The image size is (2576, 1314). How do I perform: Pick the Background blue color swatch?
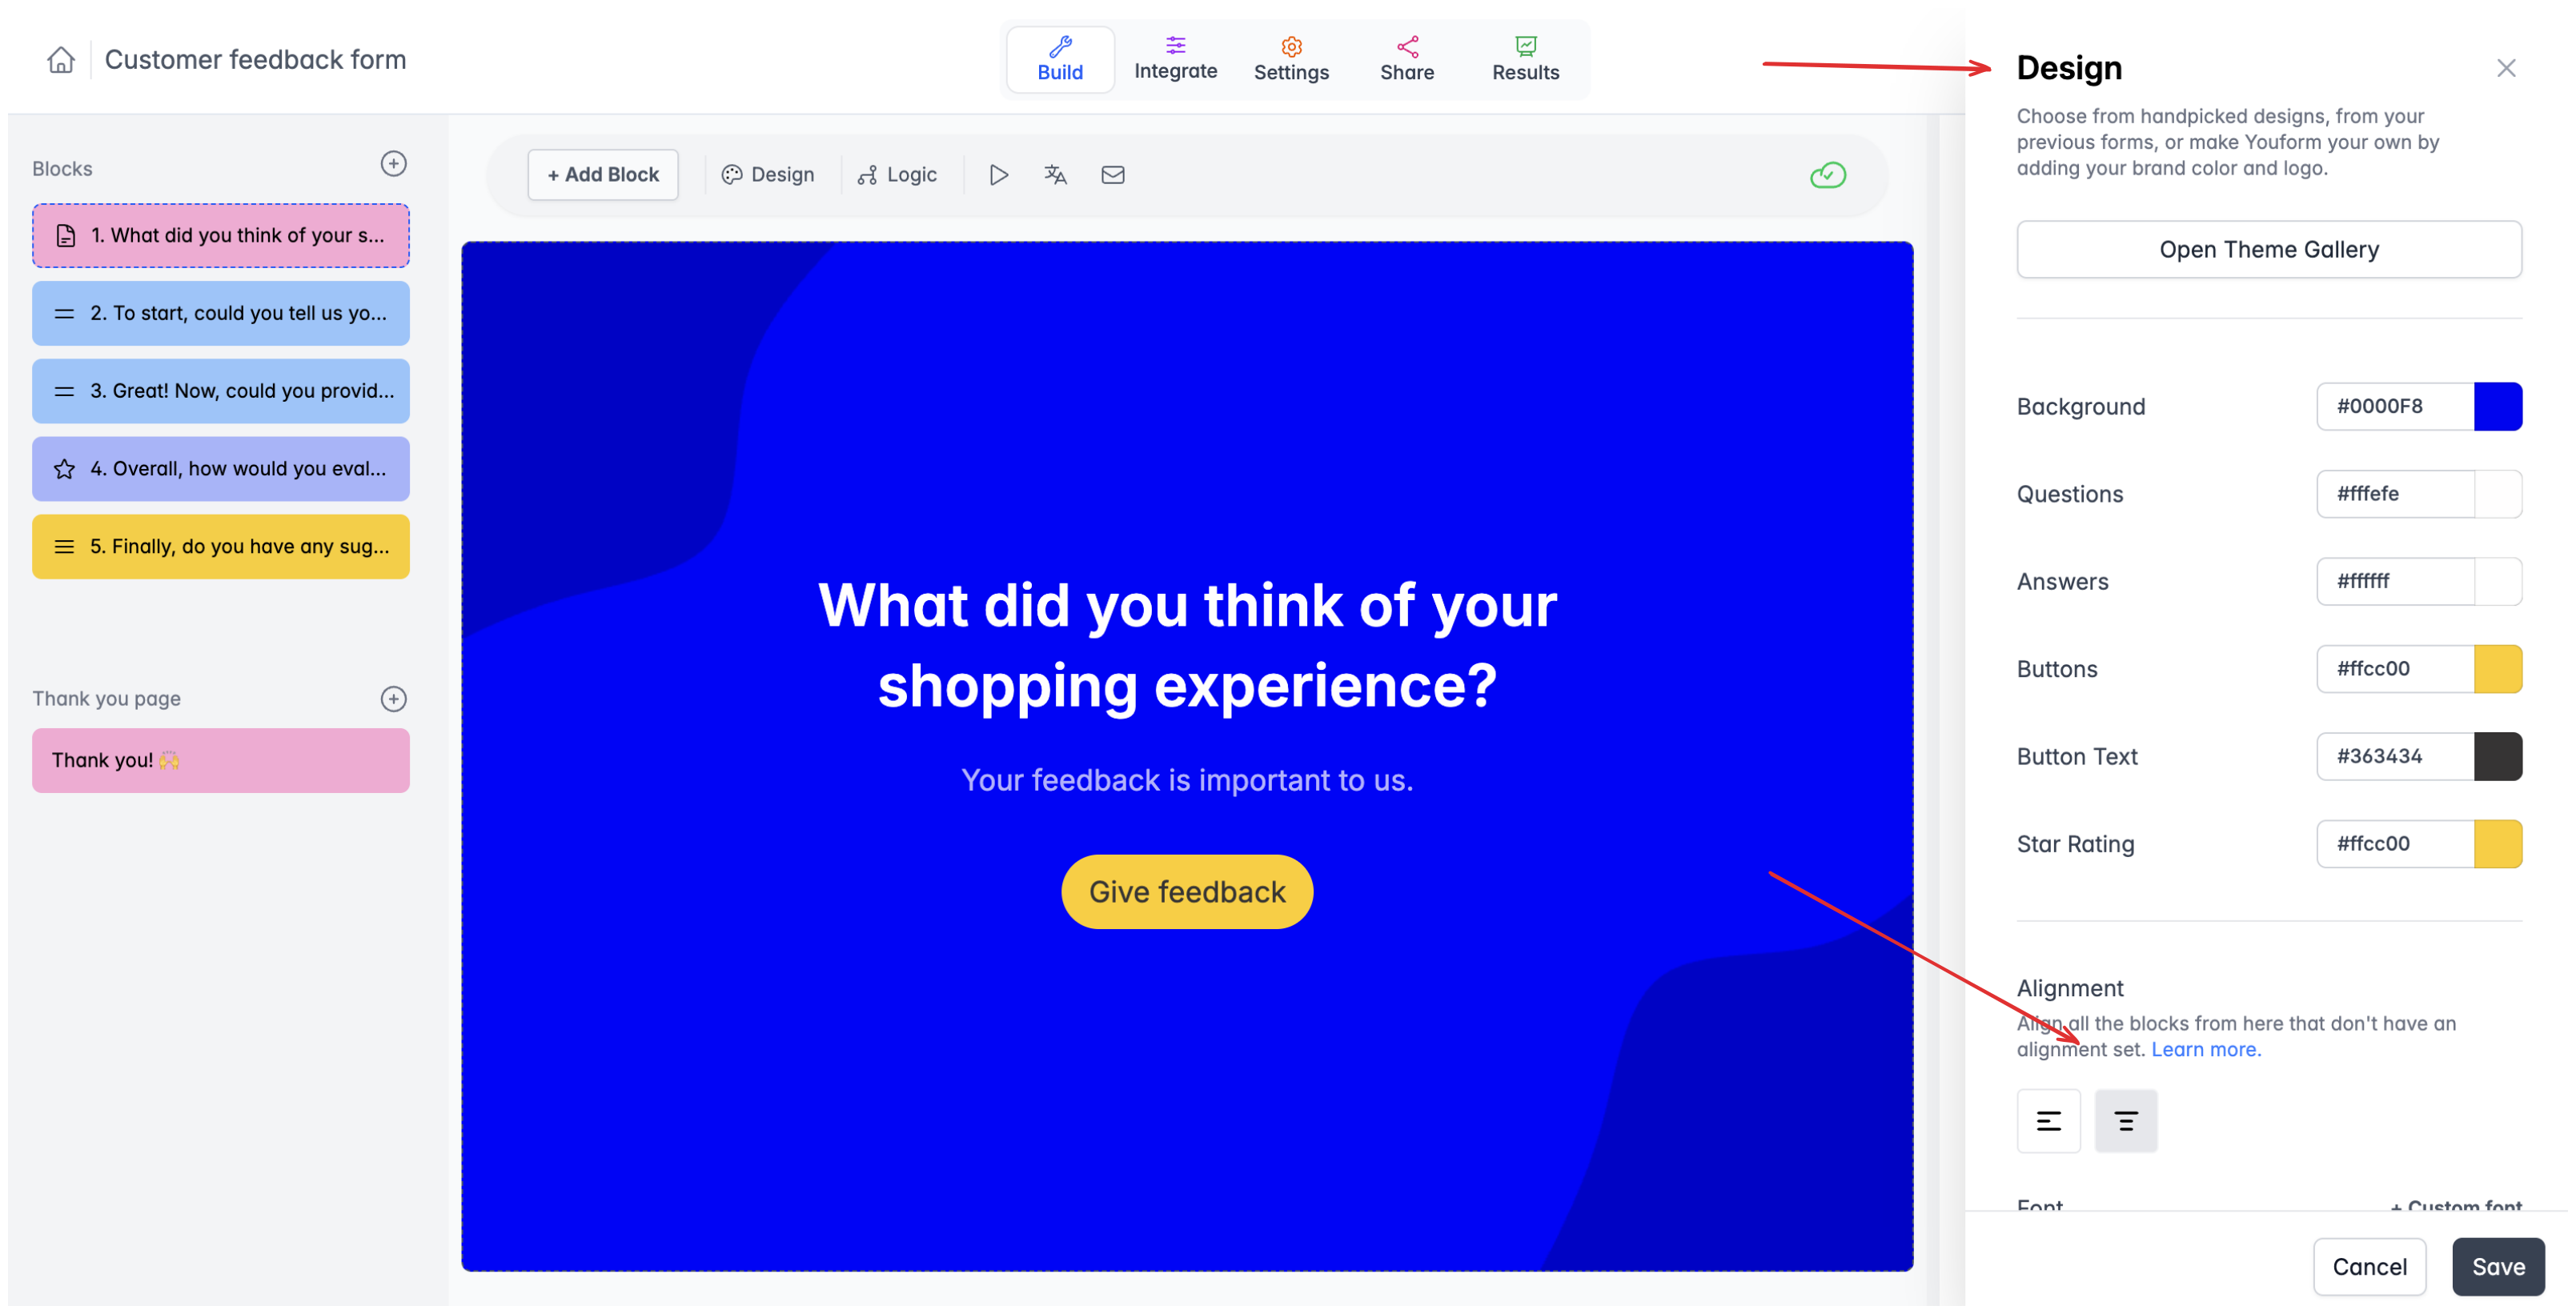(2497, 406)
